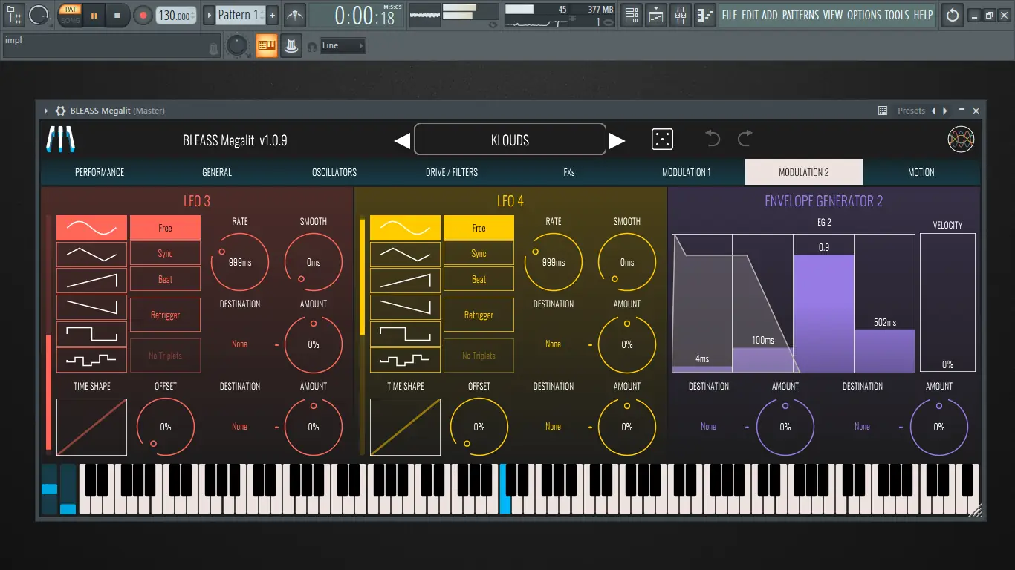Open LFO 3 second Destination selector

(239, 427)
